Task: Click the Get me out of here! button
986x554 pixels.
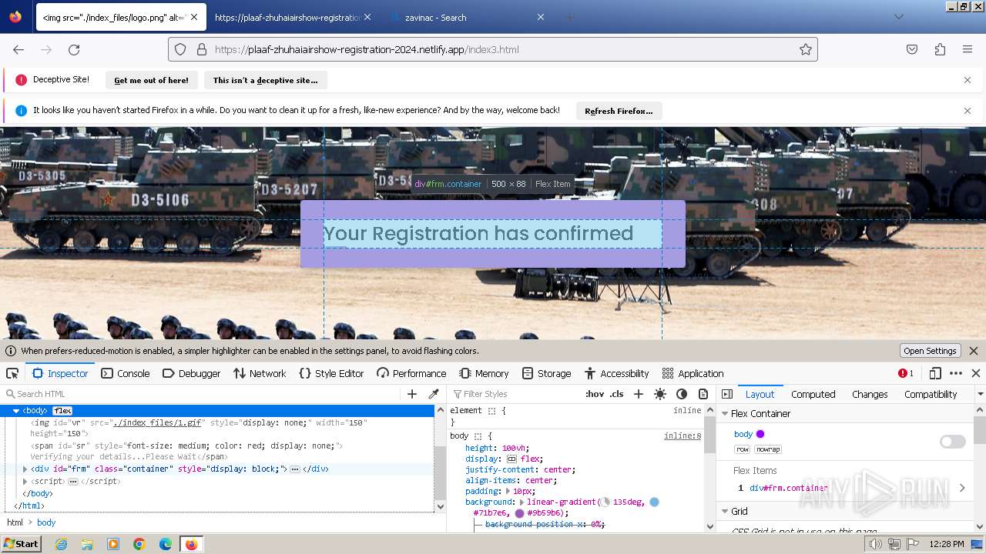Action: point(151,80)
